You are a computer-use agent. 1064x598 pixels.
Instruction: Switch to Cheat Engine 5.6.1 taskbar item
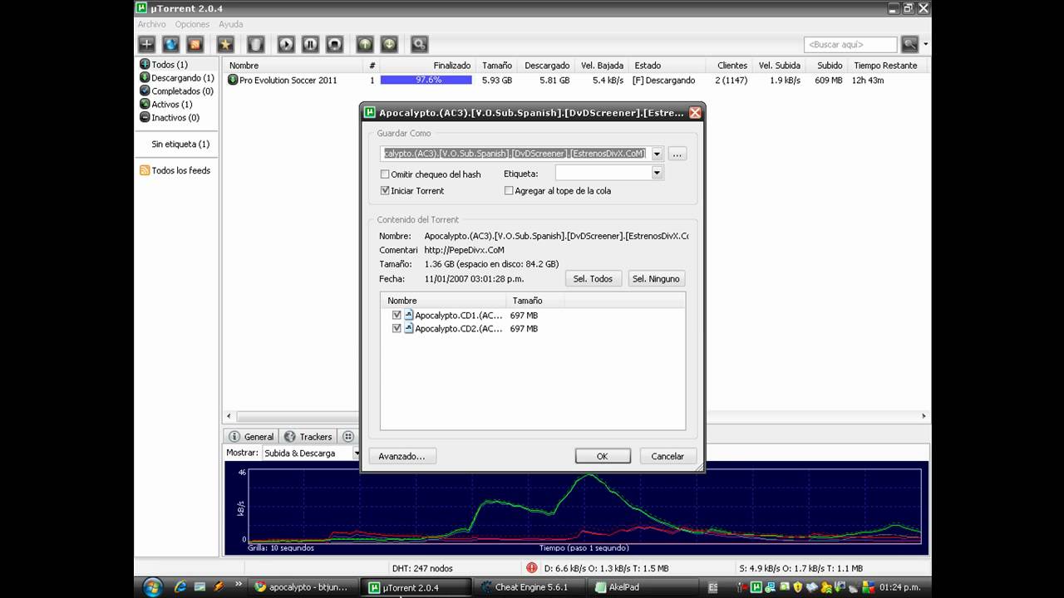click(530, 587)
